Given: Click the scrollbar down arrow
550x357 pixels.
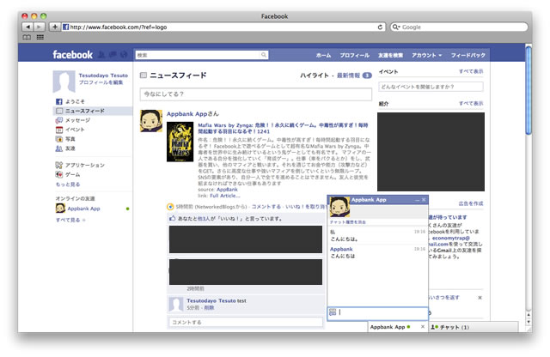Looking at the screenshot, I should (x=529, y=322).
